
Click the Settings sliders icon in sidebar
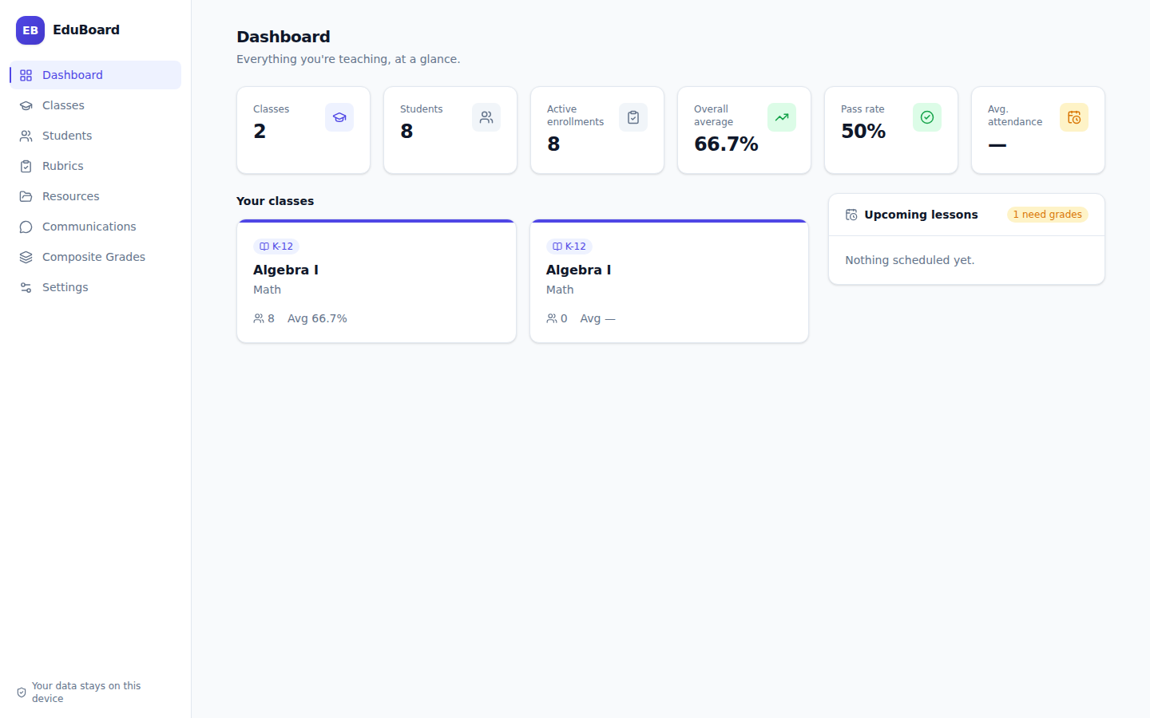pyautogui.click(x=26, y=287)
